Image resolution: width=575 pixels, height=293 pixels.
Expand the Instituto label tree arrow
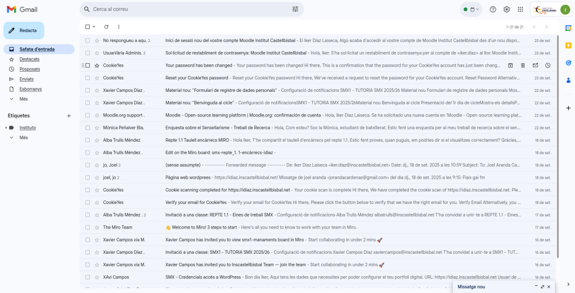pyautogui.click(x=6, y=128)
